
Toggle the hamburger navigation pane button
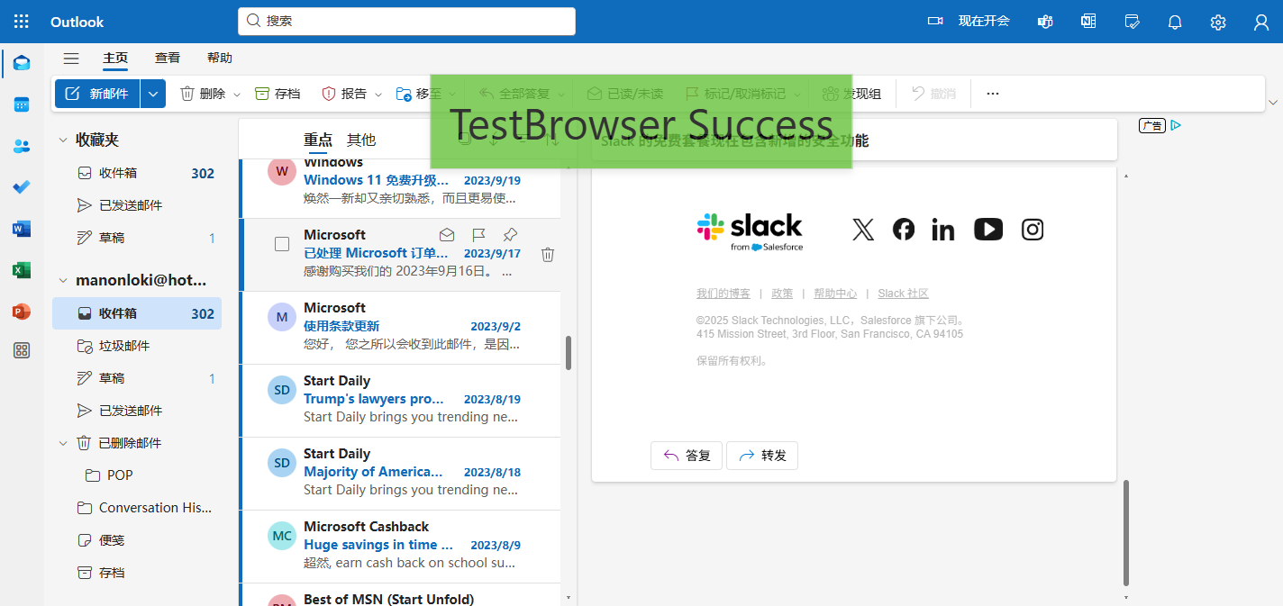pyautogui.click(x=71, y=59)
